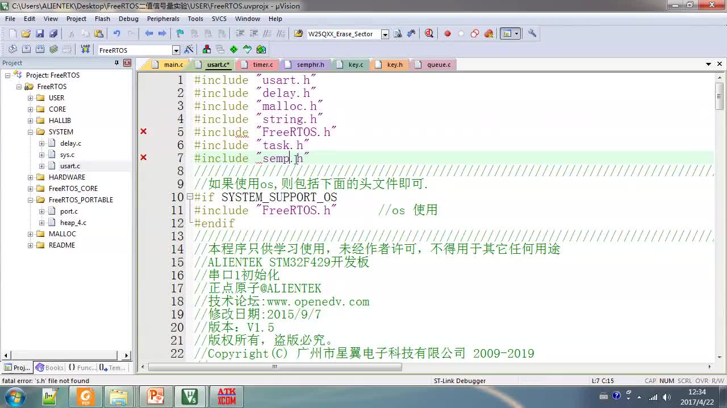Build target files icon
Viewport: 727px width, 408px height.
click(x=26, y=50)
